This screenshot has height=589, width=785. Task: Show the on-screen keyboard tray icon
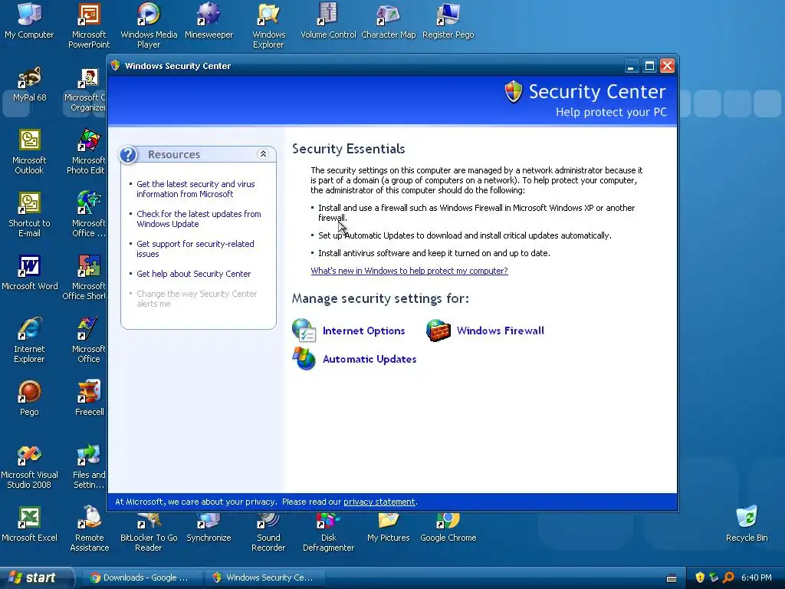pos(672,578)
